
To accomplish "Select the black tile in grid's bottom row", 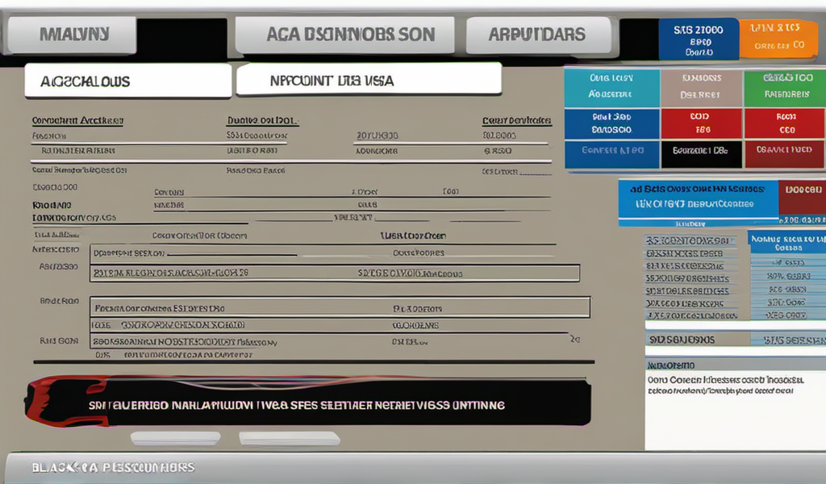I will 700,152.
